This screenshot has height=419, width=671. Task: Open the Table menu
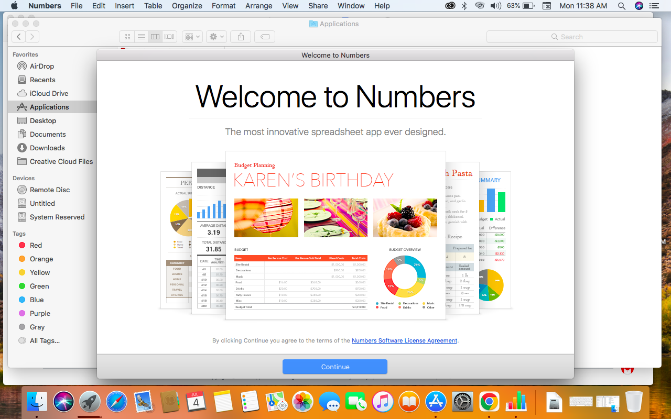[153, 6]
